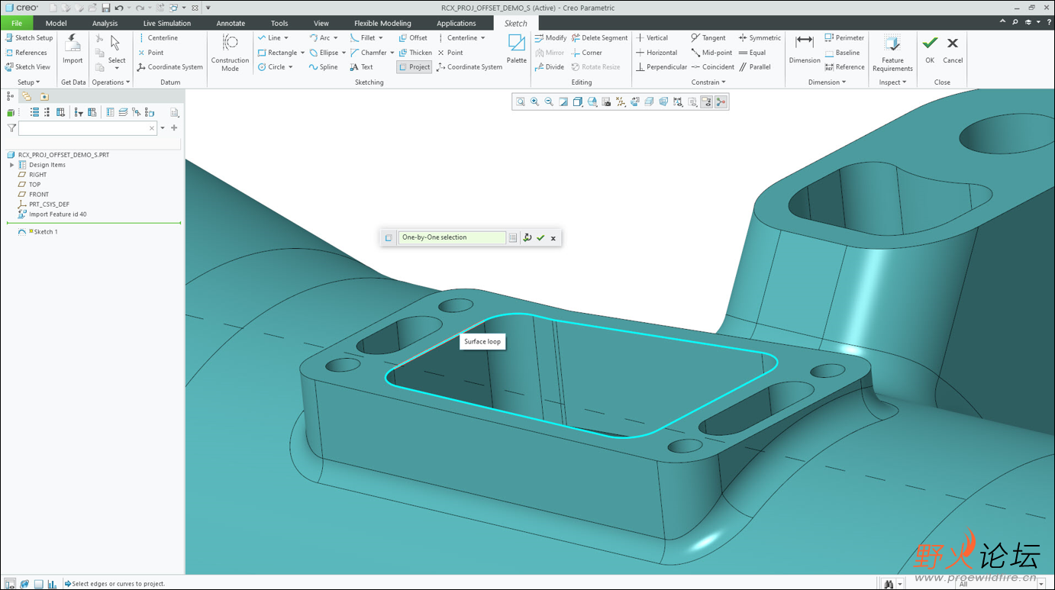Apply the Tangent constraint
Screen dimensions: 1055x590
pos(708,37)
